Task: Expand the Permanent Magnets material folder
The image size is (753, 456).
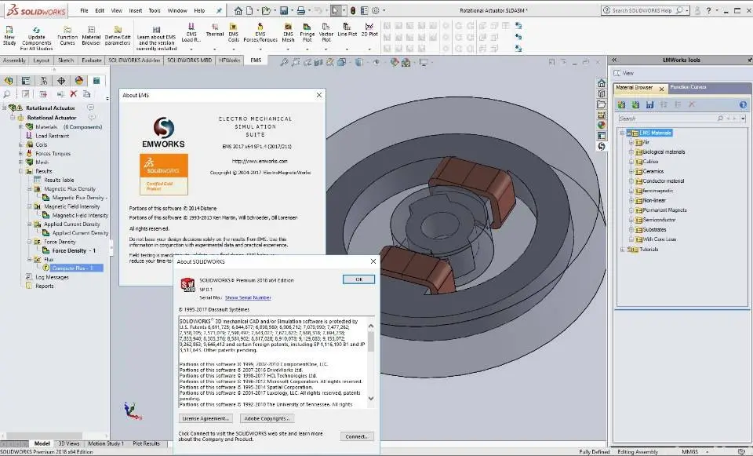Action: click(631, 210)
